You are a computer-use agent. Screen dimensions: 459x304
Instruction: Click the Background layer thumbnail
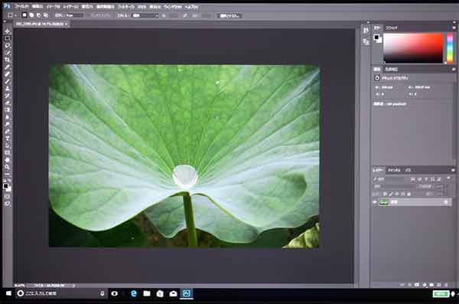tap(384, 202)
